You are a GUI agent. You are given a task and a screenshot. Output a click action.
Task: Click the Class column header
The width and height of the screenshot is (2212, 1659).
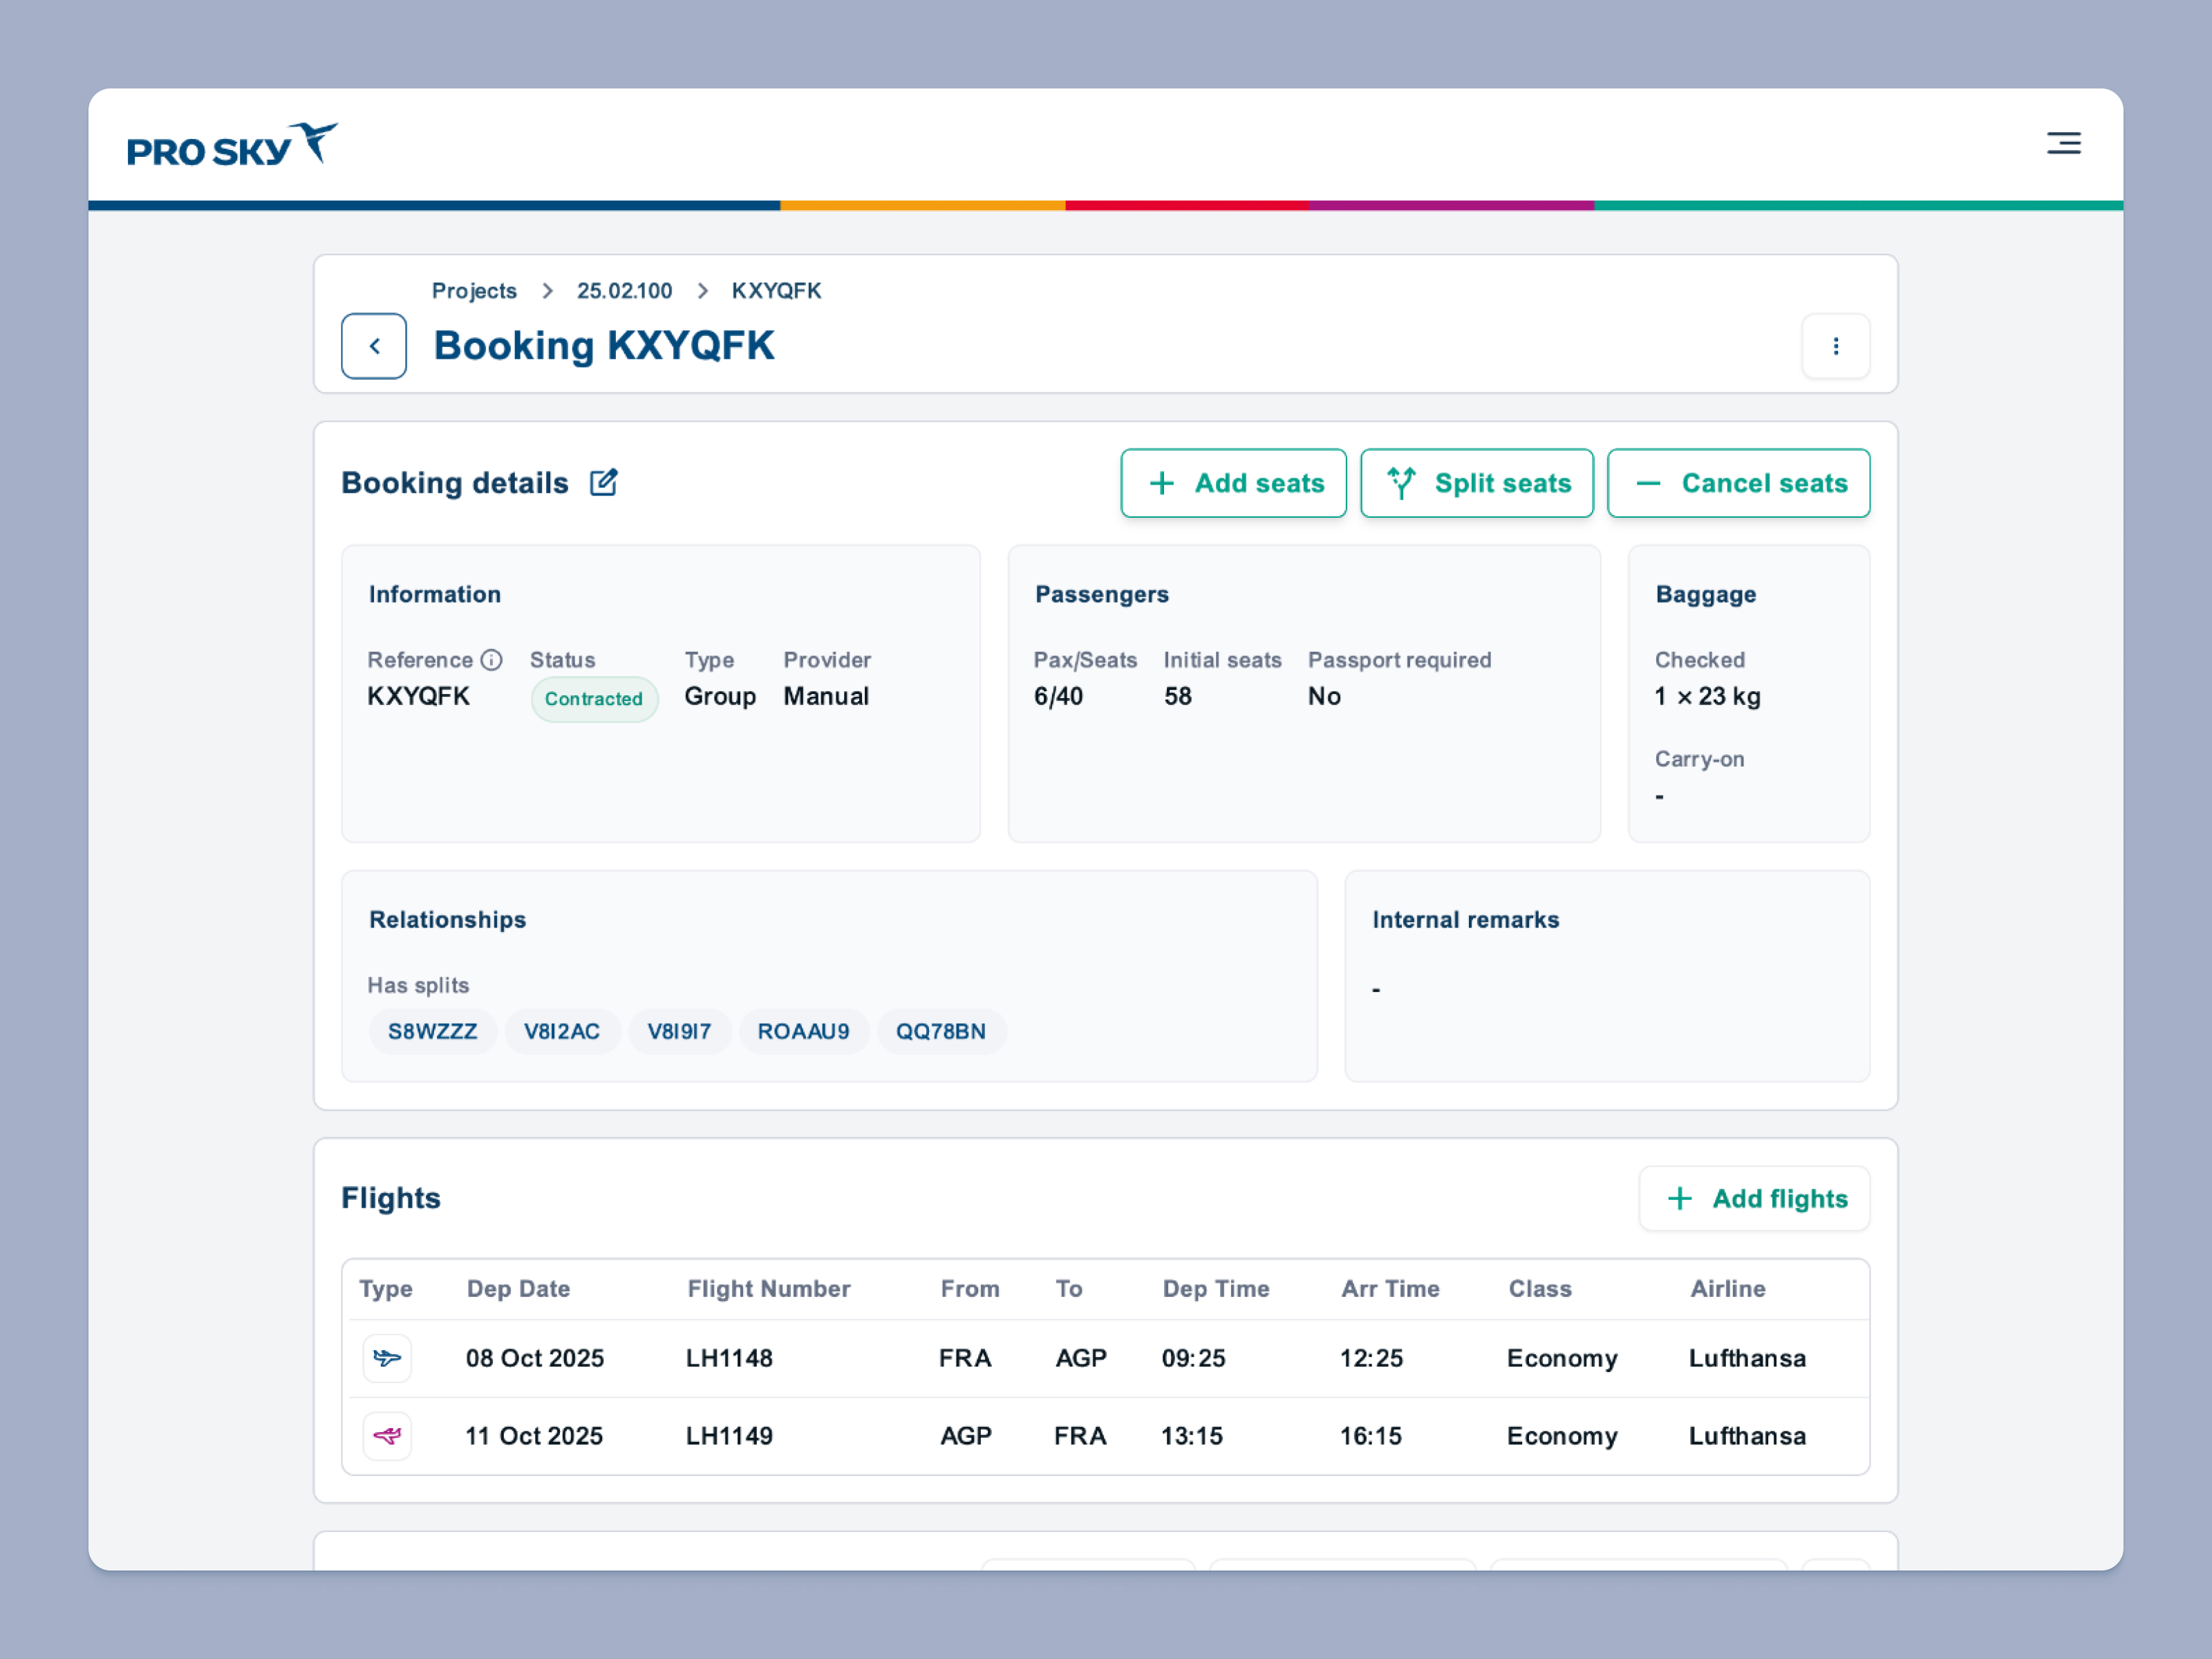tap(1540, 1289)
